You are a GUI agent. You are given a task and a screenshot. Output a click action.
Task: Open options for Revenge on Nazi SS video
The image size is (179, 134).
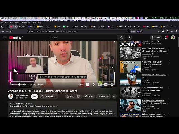pos(169,49)
